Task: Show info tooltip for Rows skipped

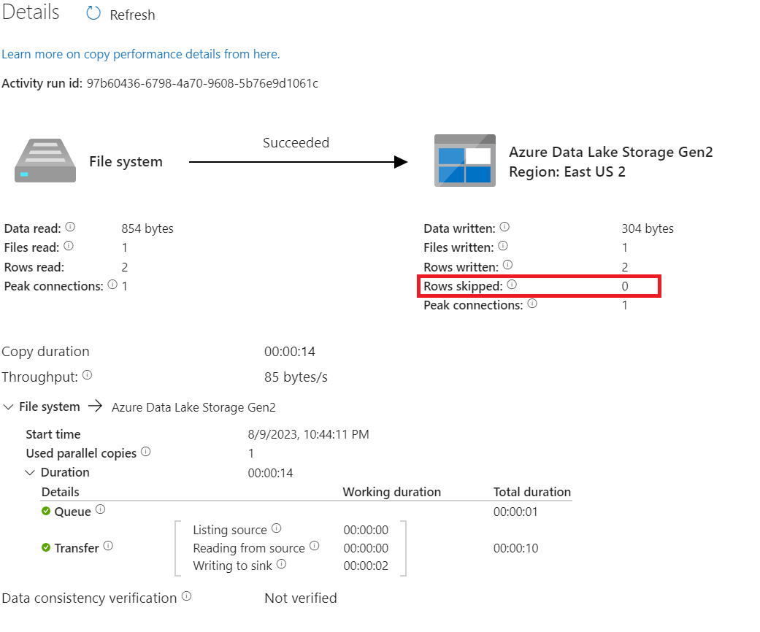Action: (x=512, y=285)
